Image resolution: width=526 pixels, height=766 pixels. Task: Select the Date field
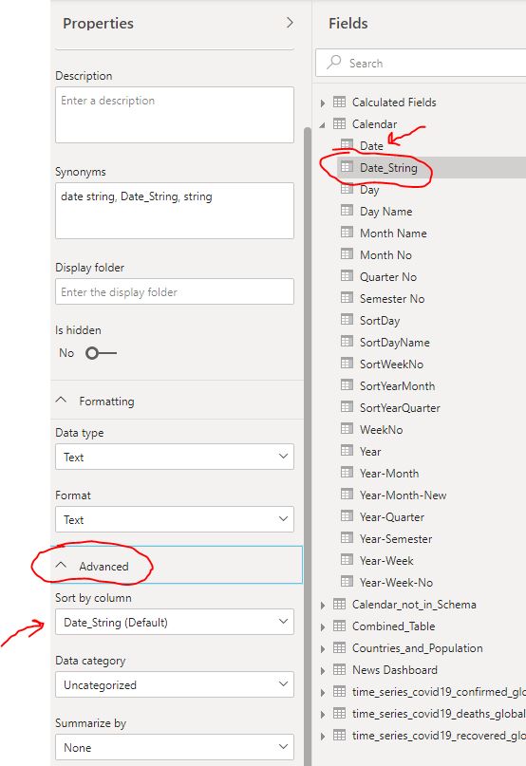point(371,145)
